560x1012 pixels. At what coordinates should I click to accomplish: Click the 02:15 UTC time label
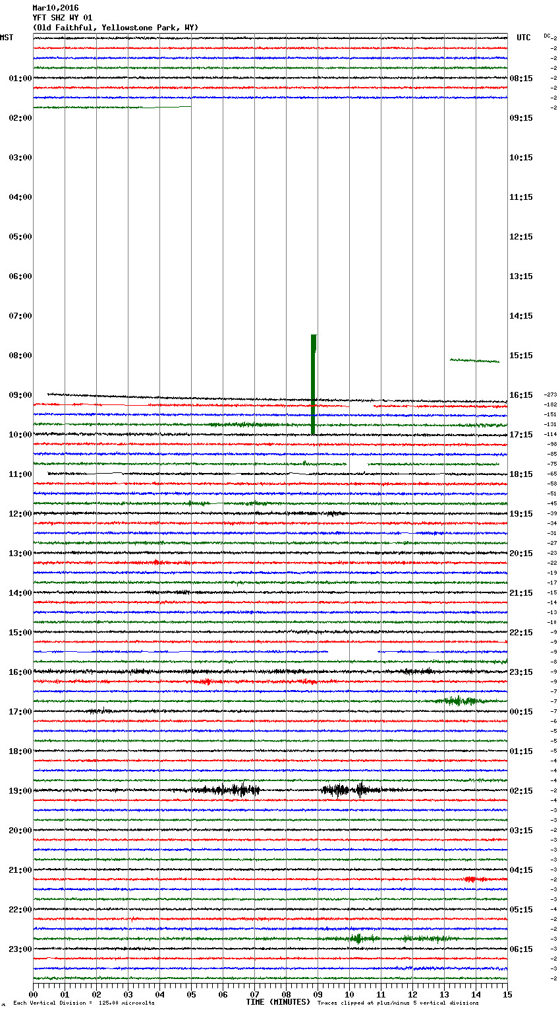[521, 791]
